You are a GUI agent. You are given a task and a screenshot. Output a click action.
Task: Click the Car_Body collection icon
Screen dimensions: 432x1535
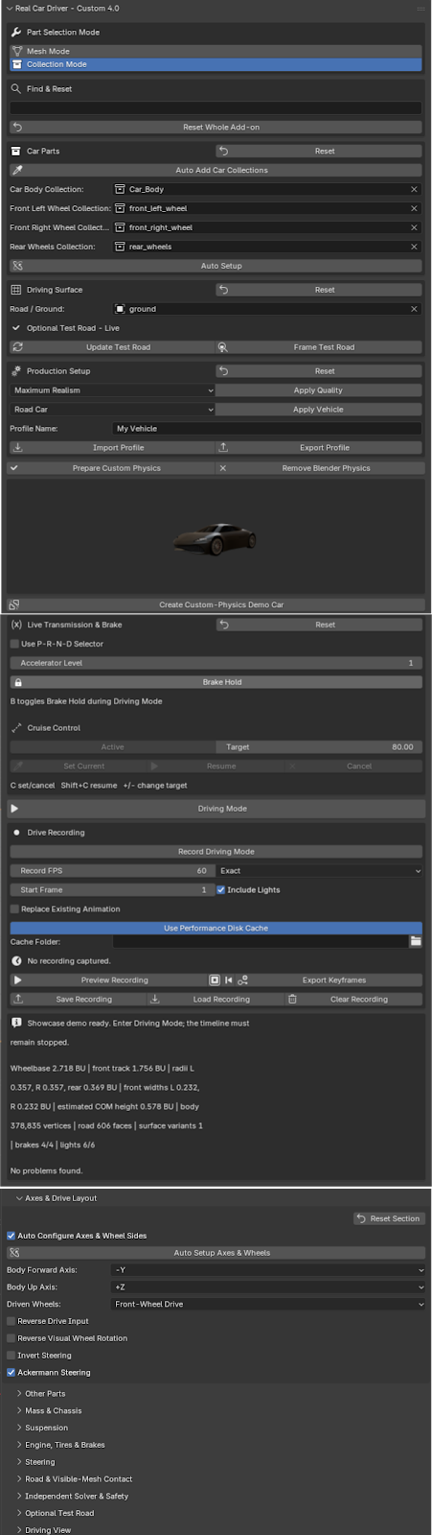tap(120, 189)
